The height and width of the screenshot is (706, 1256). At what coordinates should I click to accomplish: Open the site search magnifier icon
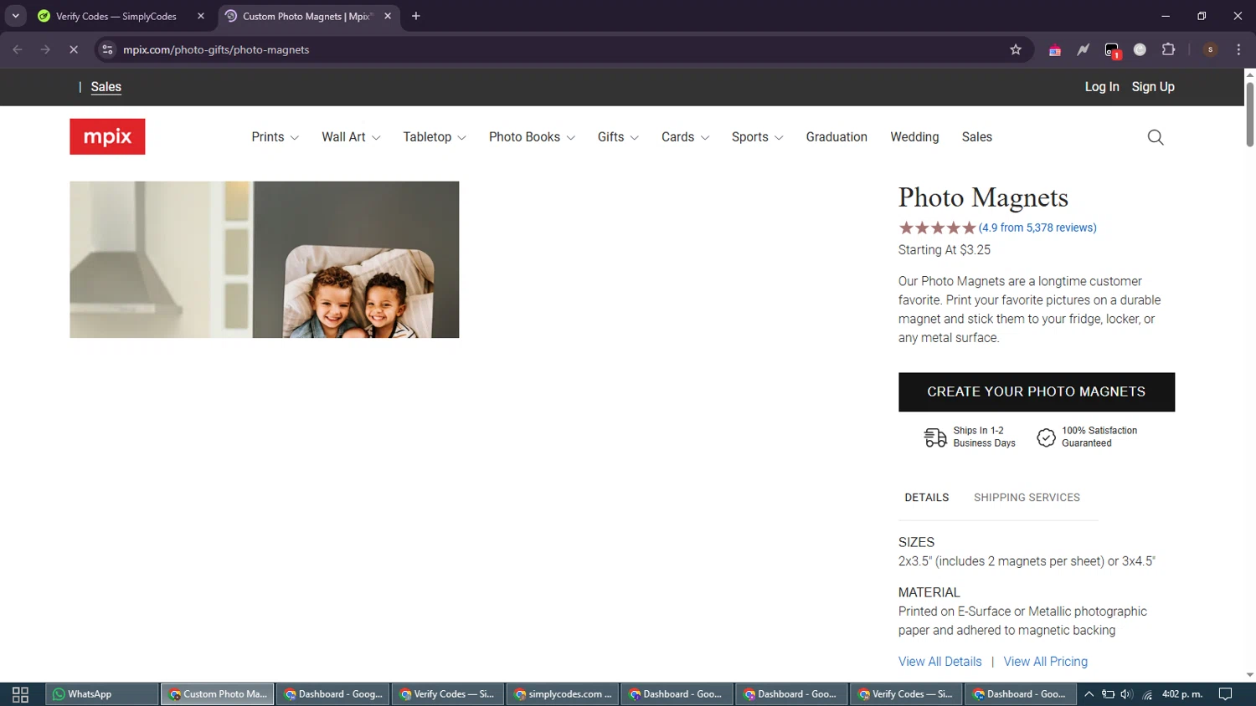click(x=1155, y=137)
